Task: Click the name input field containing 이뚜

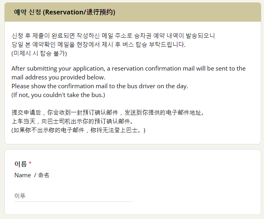Action: tap(73, 196)
